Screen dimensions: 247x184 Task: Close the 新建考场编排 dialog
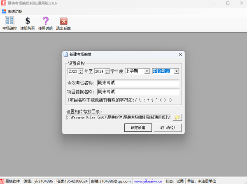(x=180, y=54)
